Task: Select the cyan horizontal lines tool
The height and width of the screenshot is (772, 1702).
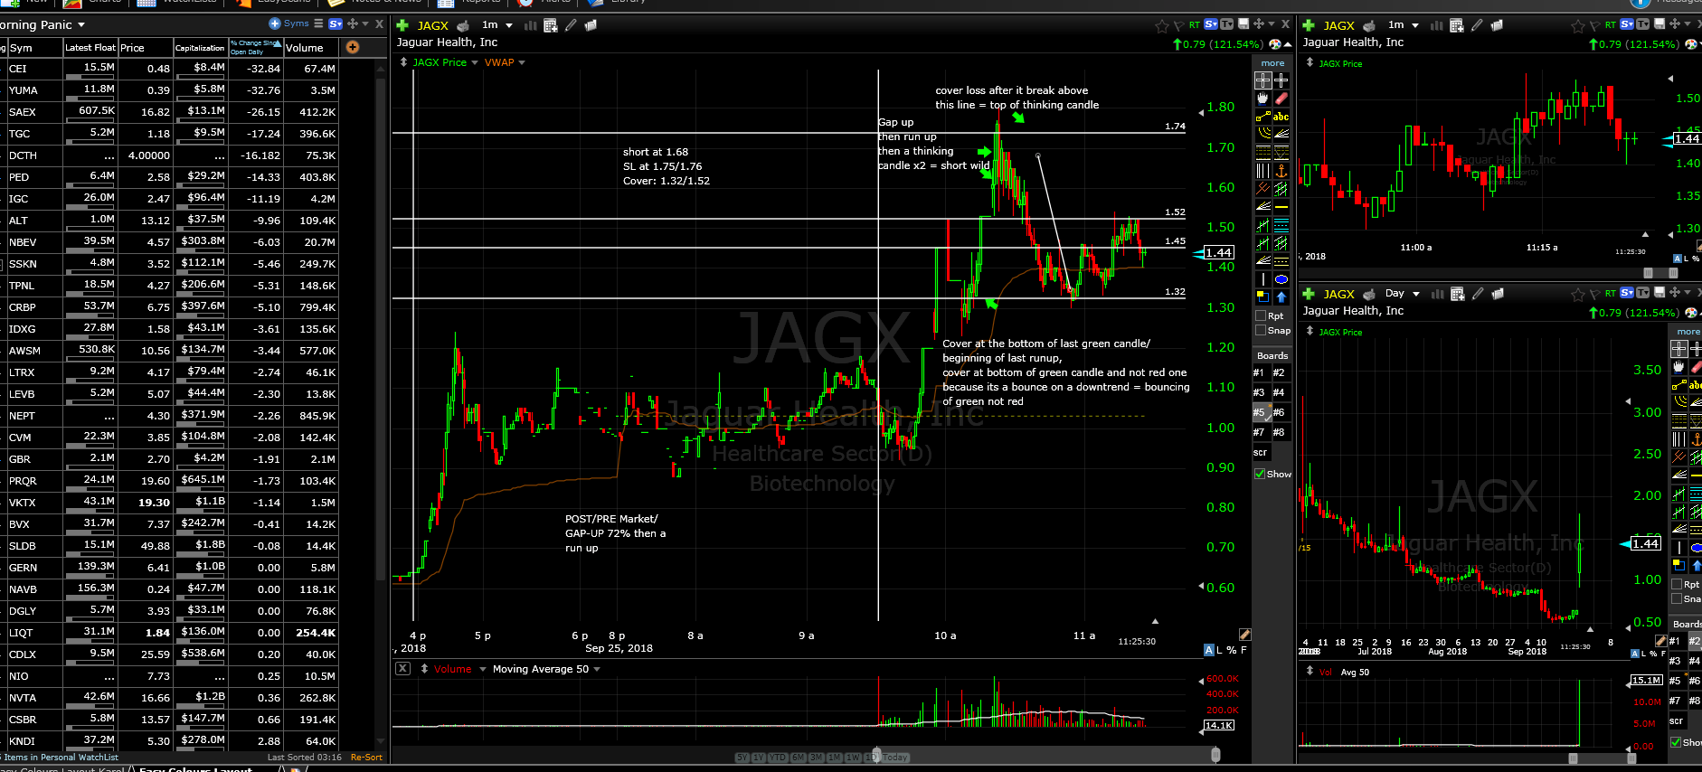Action: (1281, 225)
